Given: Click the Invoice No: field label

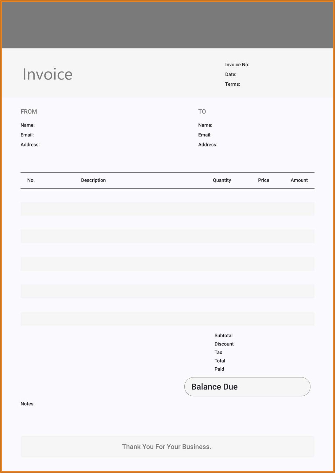Looking at the screenshot, I should coord(237,64).
